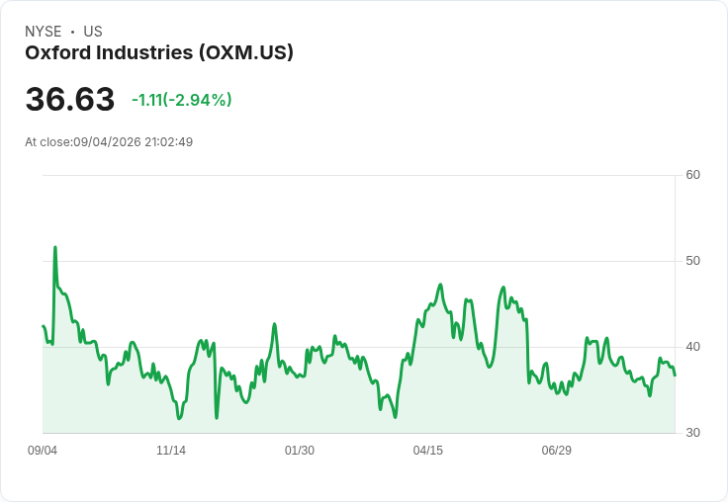The width and height of the screenshot is (728, 502).
Task: Click the US market label
Action: (93, 32)
